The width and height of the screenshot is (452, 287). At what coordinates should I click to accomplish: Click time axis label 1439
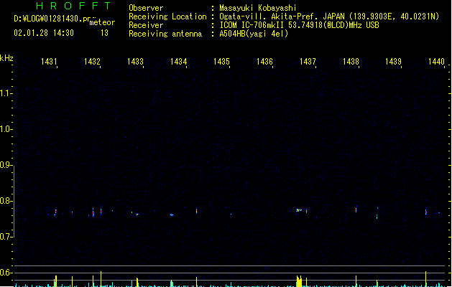[393, 61]
